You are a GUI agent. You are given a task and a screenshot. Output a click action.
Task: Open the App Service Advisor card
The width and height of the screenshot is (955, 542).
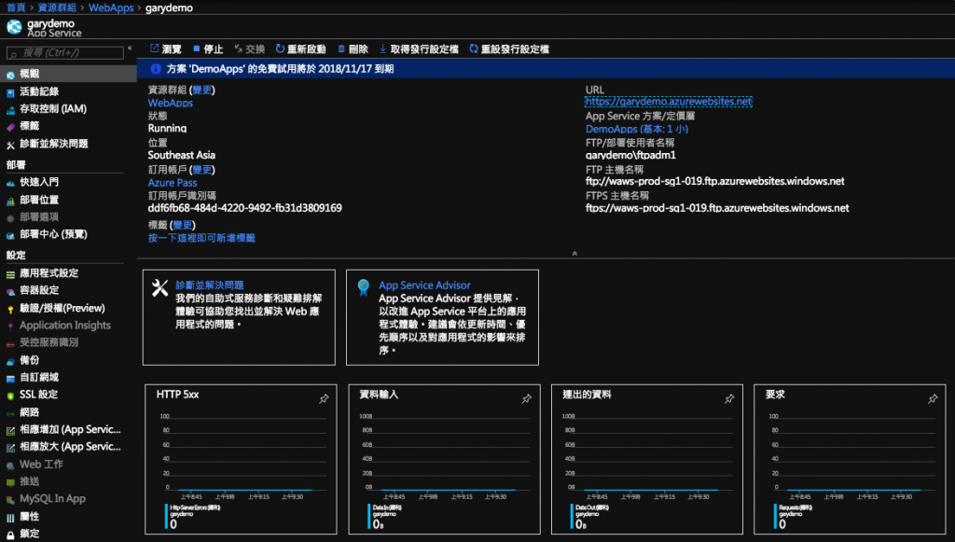pyautogui.click(x=442, y=317)
